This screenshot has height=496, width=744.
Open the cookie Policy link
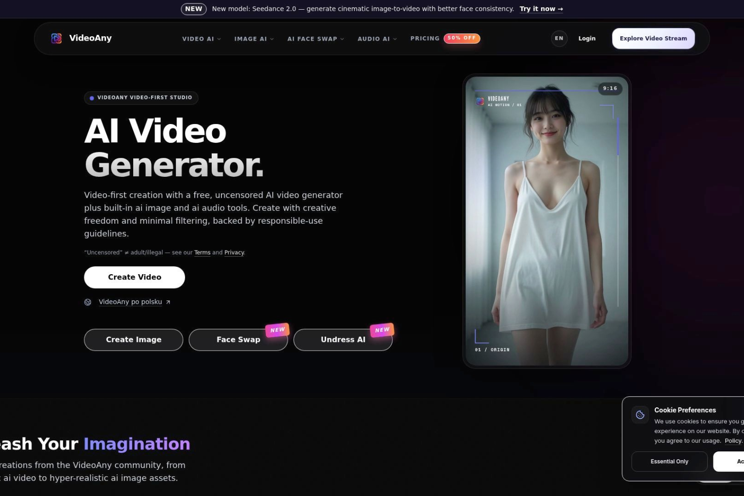(733, 441)
